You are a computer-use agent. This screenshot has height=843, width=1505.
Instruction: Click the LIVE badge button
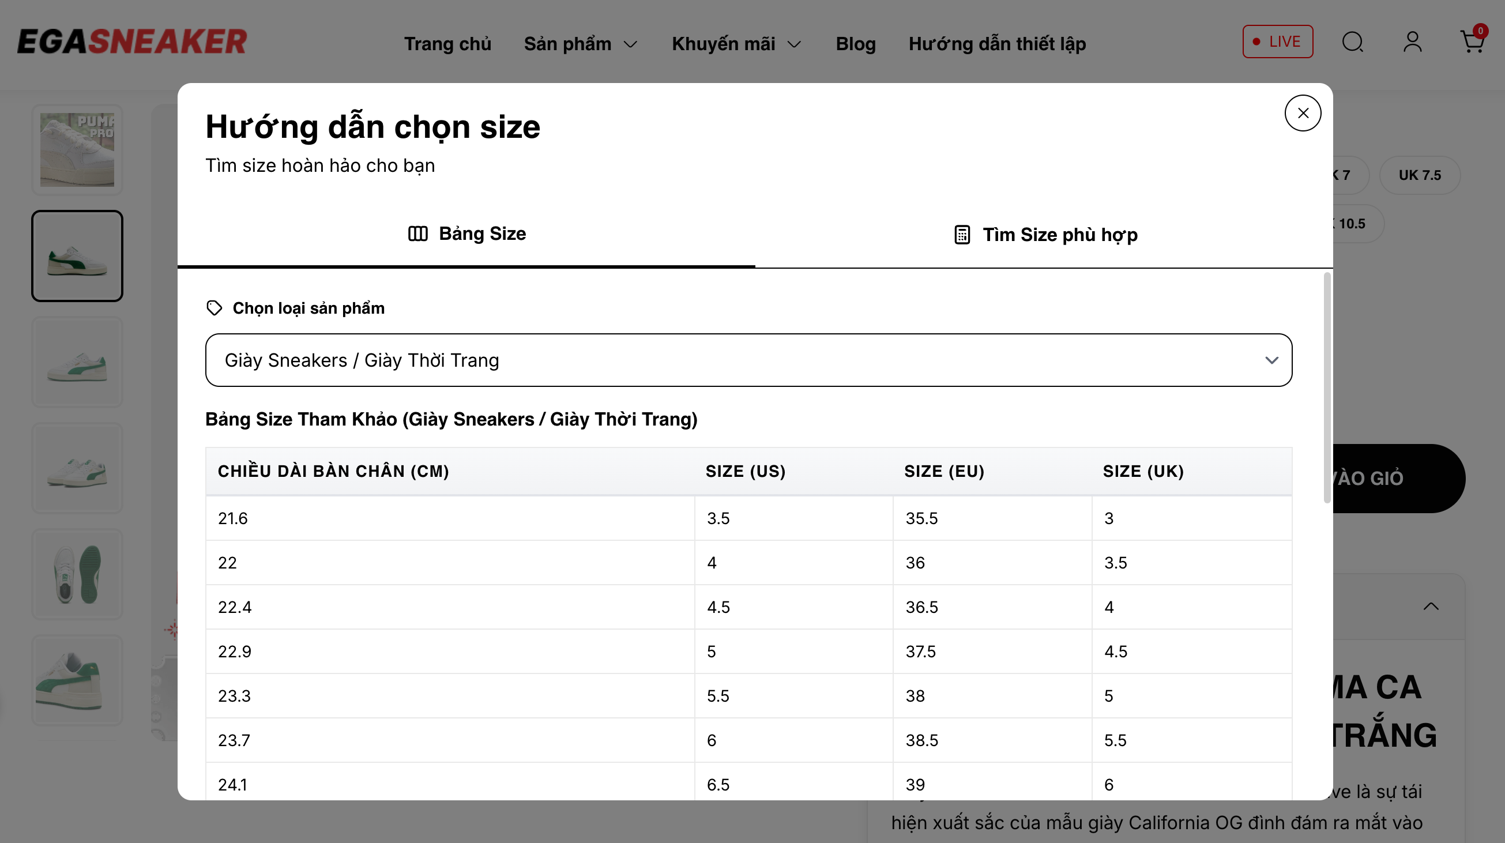1277,42
